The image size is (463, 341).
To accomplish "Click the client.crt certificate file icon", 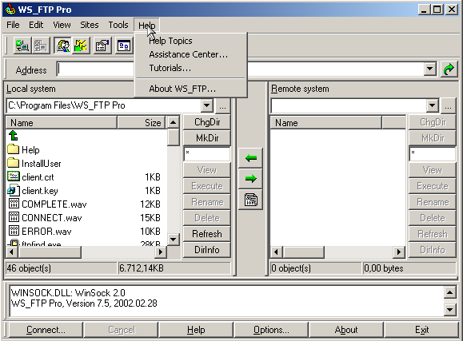I will point(14,176).
